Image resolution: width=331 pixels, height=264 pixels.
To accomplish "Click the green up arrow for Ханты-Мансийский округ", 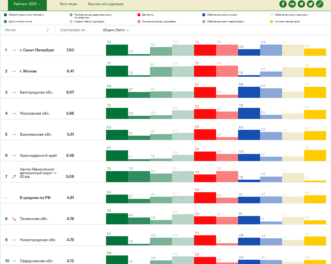I will 14,177.
